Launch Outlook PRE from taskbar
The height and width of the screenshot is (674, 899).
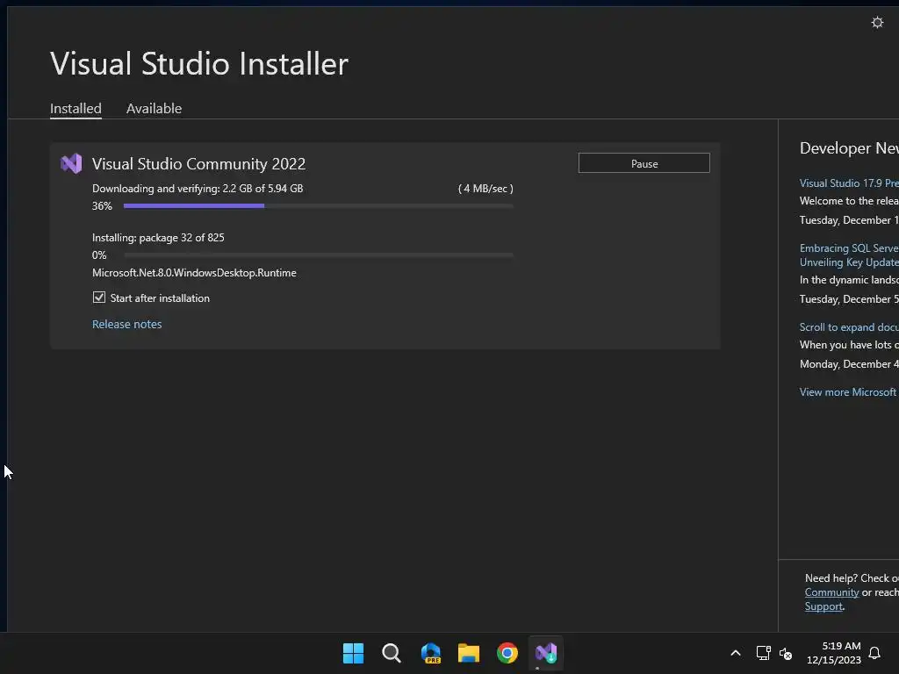point(430,653)
